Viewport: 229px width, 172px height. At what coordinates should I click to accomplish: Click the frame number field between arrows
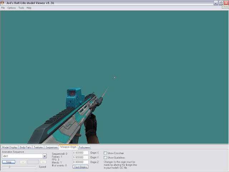tap(33, 162)
